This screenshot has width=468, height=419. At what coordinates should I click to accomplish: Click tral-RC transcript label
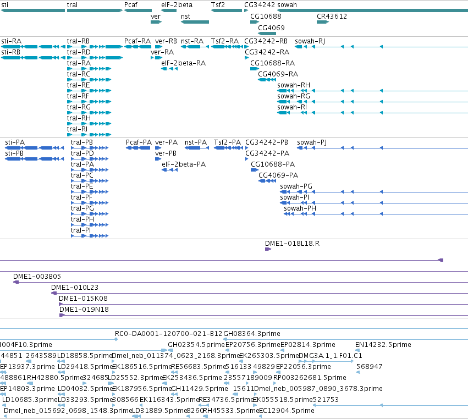point(79,74)
